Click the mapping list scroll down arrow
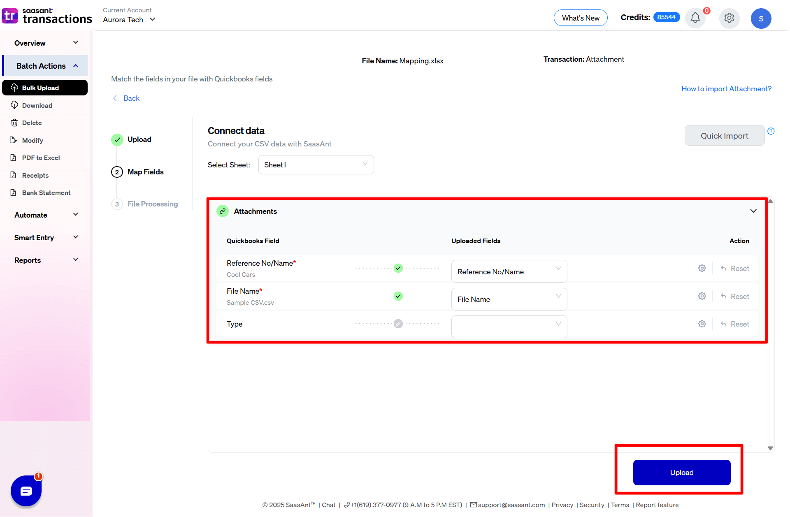The width and height of the screenshot is (790, 517). [770, 448]
